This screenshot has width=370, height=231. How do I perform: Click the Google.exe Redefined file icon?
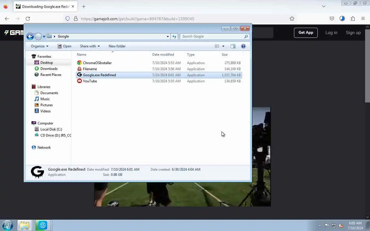point(79,75)
